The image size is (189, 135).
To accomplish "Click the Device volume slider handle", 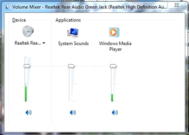I will coord(27,66).
